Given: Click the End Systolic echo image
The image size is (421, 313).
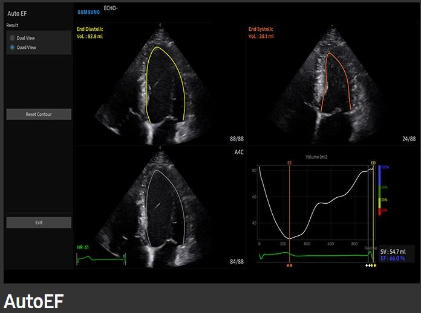Looking at the screenshot, I should point(332,84).
